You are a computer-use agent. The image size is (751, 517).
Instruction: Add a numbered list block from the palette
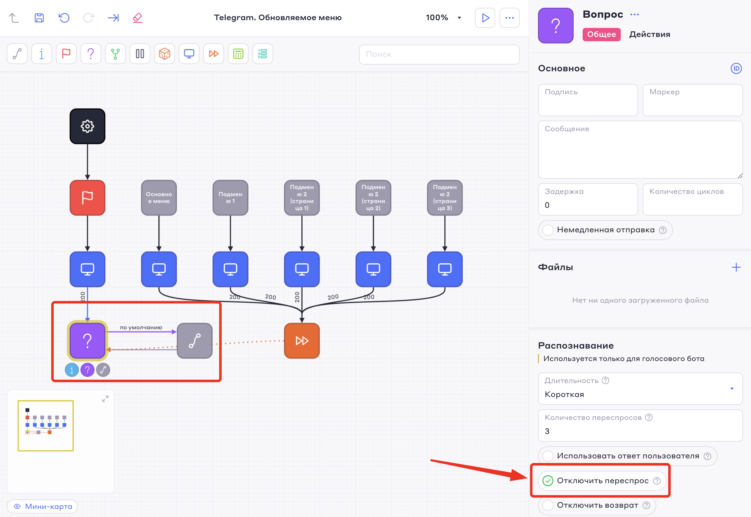click(x=263, y=54)
